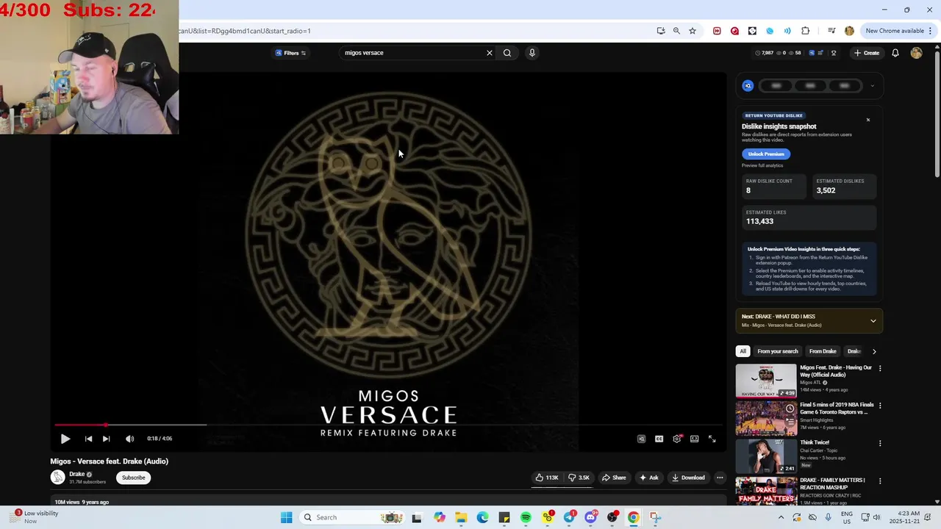The image size is (941, 529).
Task: Open Chrome media controls icon
Action: pos(831,31)
